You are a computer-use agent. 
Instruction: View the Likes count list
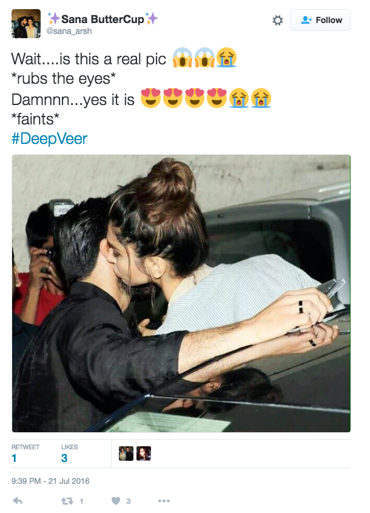(x=69, y=454)
